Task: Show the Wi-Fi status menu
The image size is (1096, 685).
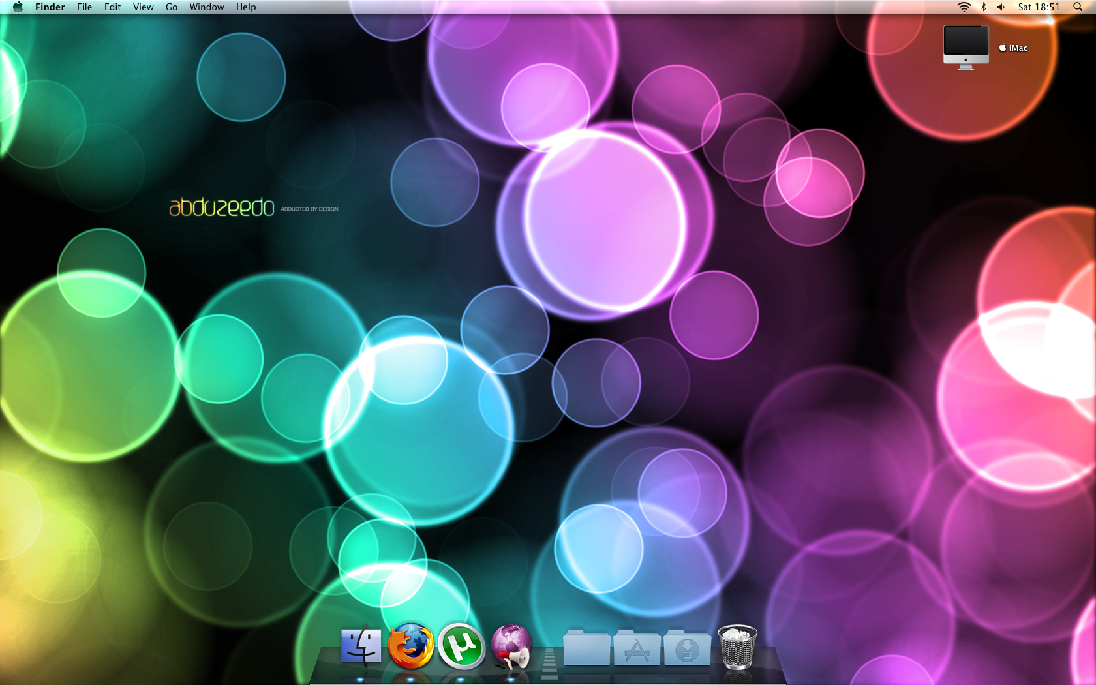Action: click(964, 7)
